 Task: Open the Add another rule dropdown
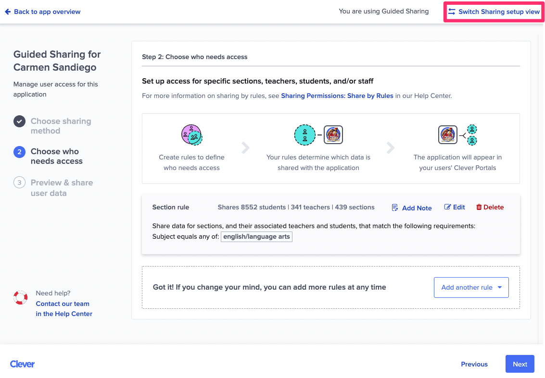pyautogui.click(x=471, y=287)
